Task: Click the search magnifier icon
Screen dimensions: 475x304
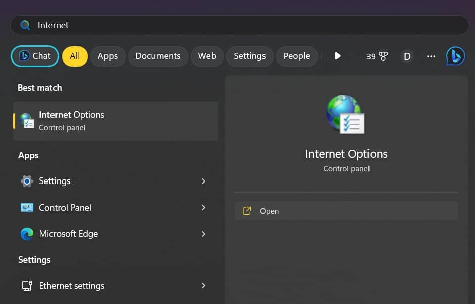Action: pos(25,25)
